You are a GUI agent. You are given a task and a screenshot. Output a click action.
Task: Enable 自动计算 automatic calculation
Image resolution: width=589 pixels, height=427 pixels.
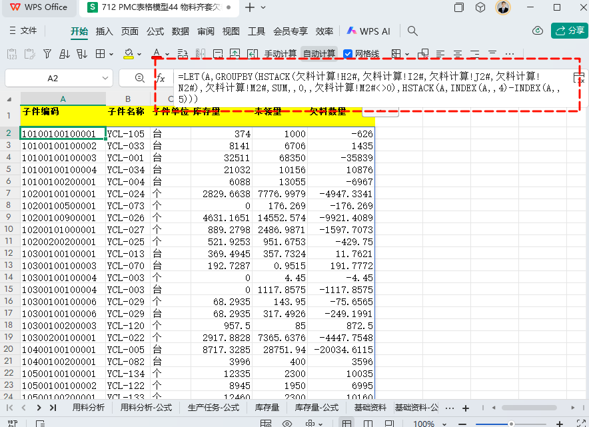tap(319, 54)
